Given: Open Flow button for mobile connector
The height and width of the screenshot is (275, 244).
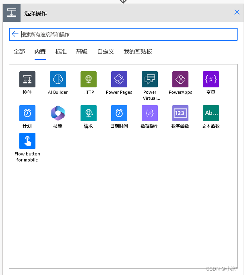Looking at the screenshot, I should coord(27,141).
